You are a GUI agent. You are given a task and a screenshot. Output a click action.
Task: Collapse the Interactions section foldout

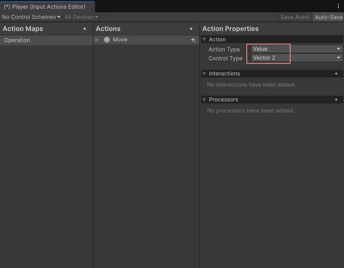tap(204, 74)
